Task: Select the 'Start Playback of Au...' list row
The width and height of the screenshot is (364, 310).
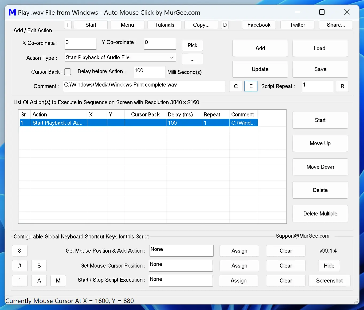Action: tap(138, 123)
